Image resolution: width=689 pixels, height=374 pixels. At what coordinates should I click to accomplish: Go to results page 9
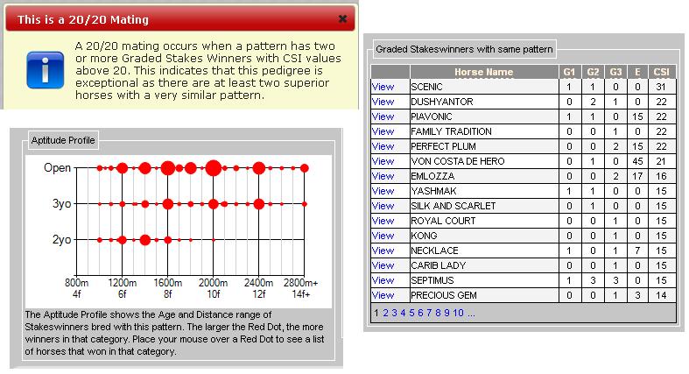tap(446, 313)
